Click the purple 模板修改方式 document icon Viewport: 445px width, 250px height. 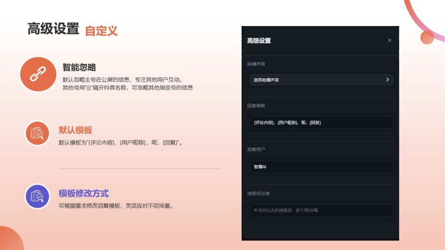pyautogui.click(x=37, y=196)
